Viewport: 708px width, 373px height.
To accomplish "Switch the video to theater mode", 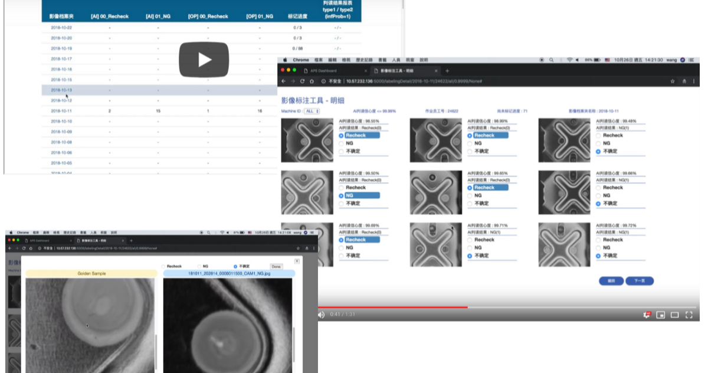I will click(674, 315).
